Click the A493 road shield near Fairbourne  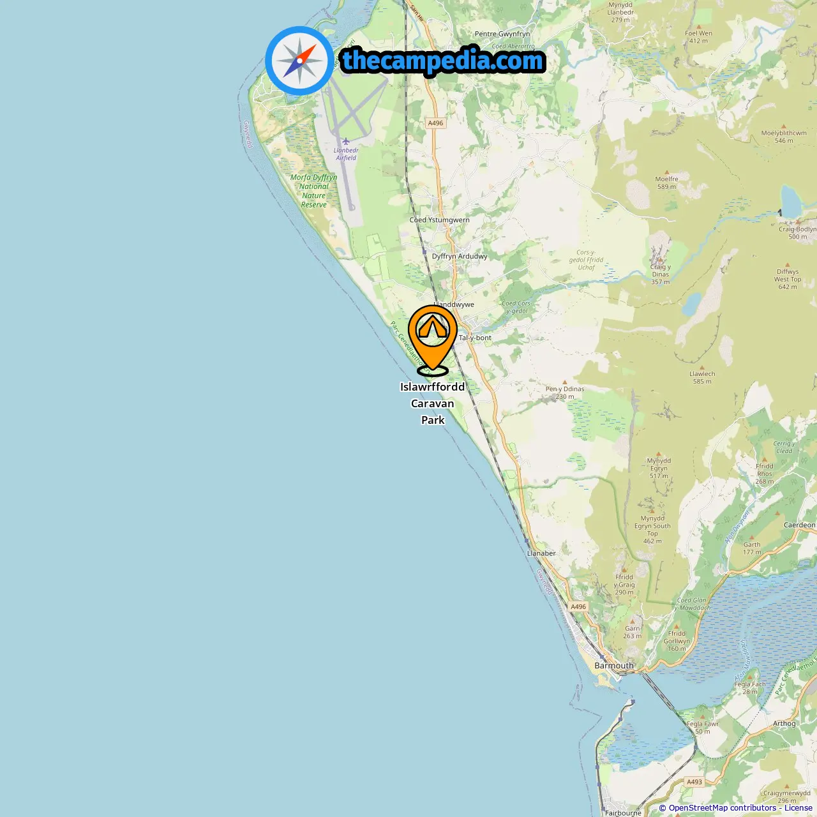click(x=694, y=782)
